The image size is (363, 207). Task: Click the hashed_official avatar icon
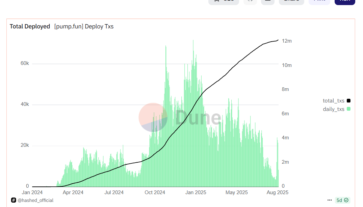coord(14,200)
